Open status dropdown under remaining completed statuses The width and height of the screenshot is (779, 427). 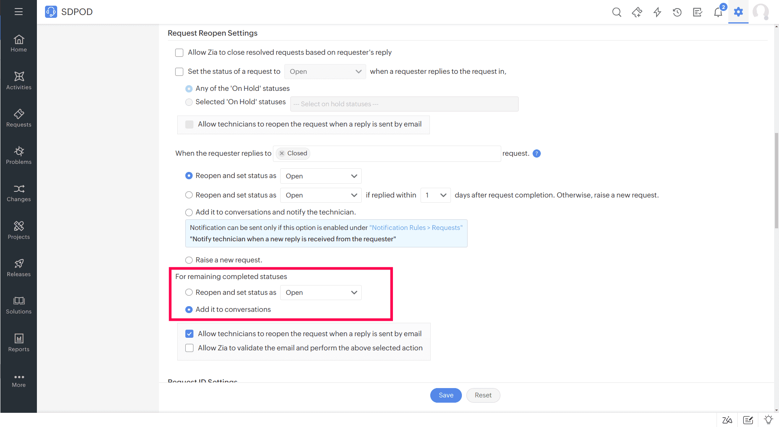321,292
